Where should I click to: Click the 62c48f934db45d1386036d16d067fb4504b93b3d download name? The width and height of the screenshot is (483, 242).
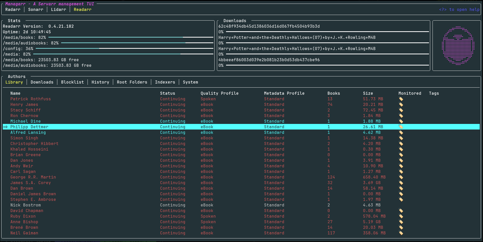pyautogui.click(x=269, y=26)
